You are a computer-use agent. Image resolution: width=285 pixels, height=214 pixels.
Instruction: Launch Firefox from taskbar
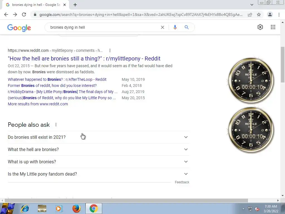click(x=77, y=208)
